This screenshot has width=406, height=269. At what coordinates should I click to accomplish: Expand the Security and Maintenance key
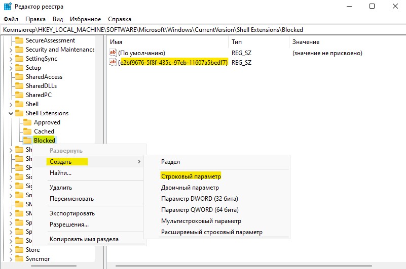(11, 50)
